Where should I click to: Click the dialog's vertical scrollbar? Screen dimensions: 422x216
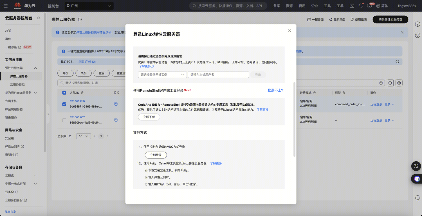click(x=294, y=119)
